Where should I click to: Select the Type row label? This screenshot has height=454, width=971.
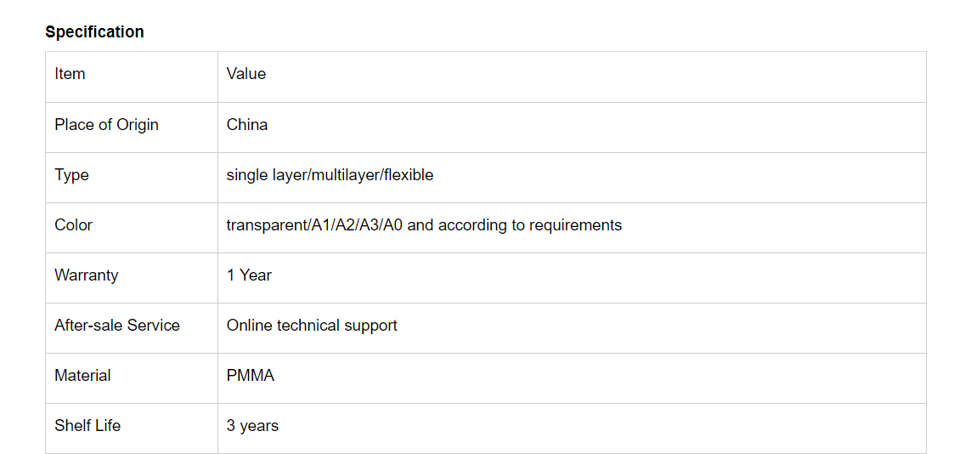pyautogui.click(x=71, y=175)
